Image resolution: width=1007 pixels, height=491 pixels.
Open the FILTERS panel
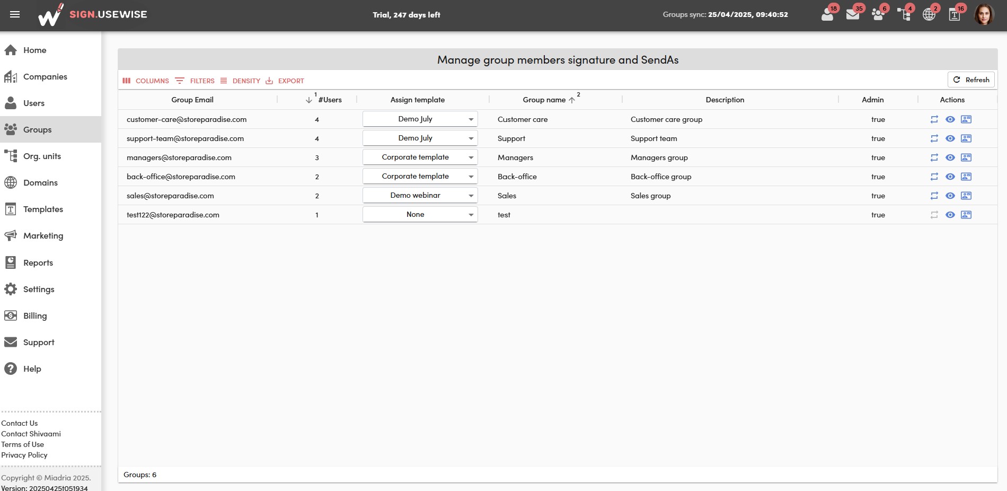coord(195,81)
